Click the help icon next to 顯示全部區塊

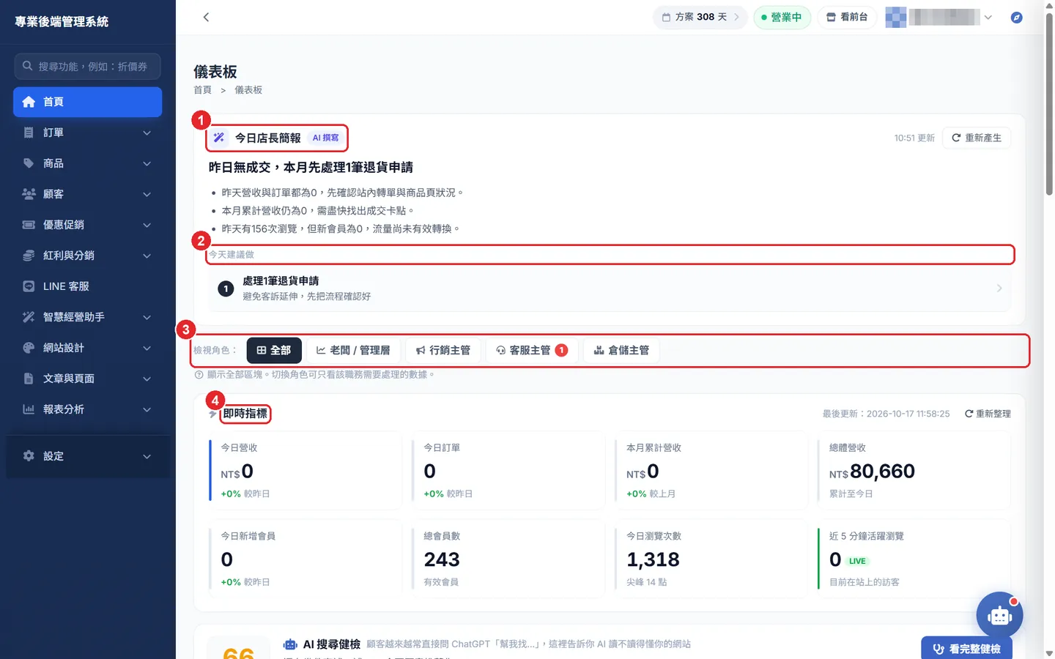[199, 375]
